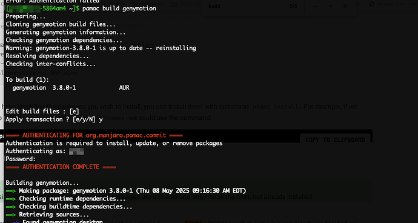418x223 pixels.
Task: Click the green arrow before 'Retrieving sources'
Action: pyautogui.click(x=11, y=215)
